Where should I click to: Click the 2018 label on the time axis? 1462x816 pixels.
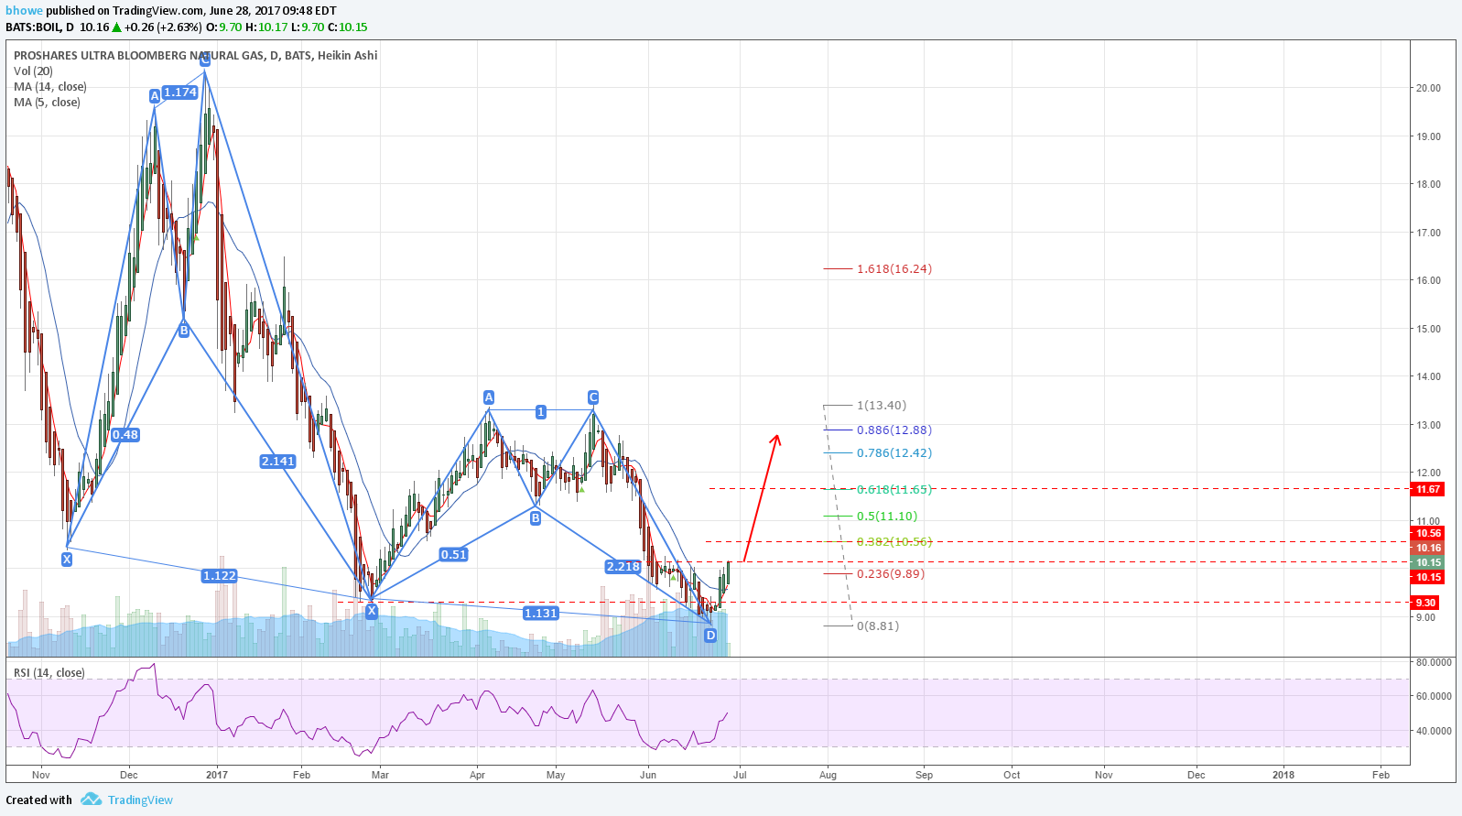click(x=1283, y=775)
